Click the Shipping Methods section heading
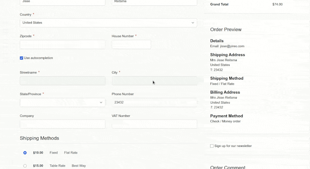The width and height of the screenshot is (310, 169). pyautogui.click(x=39, y=138)
